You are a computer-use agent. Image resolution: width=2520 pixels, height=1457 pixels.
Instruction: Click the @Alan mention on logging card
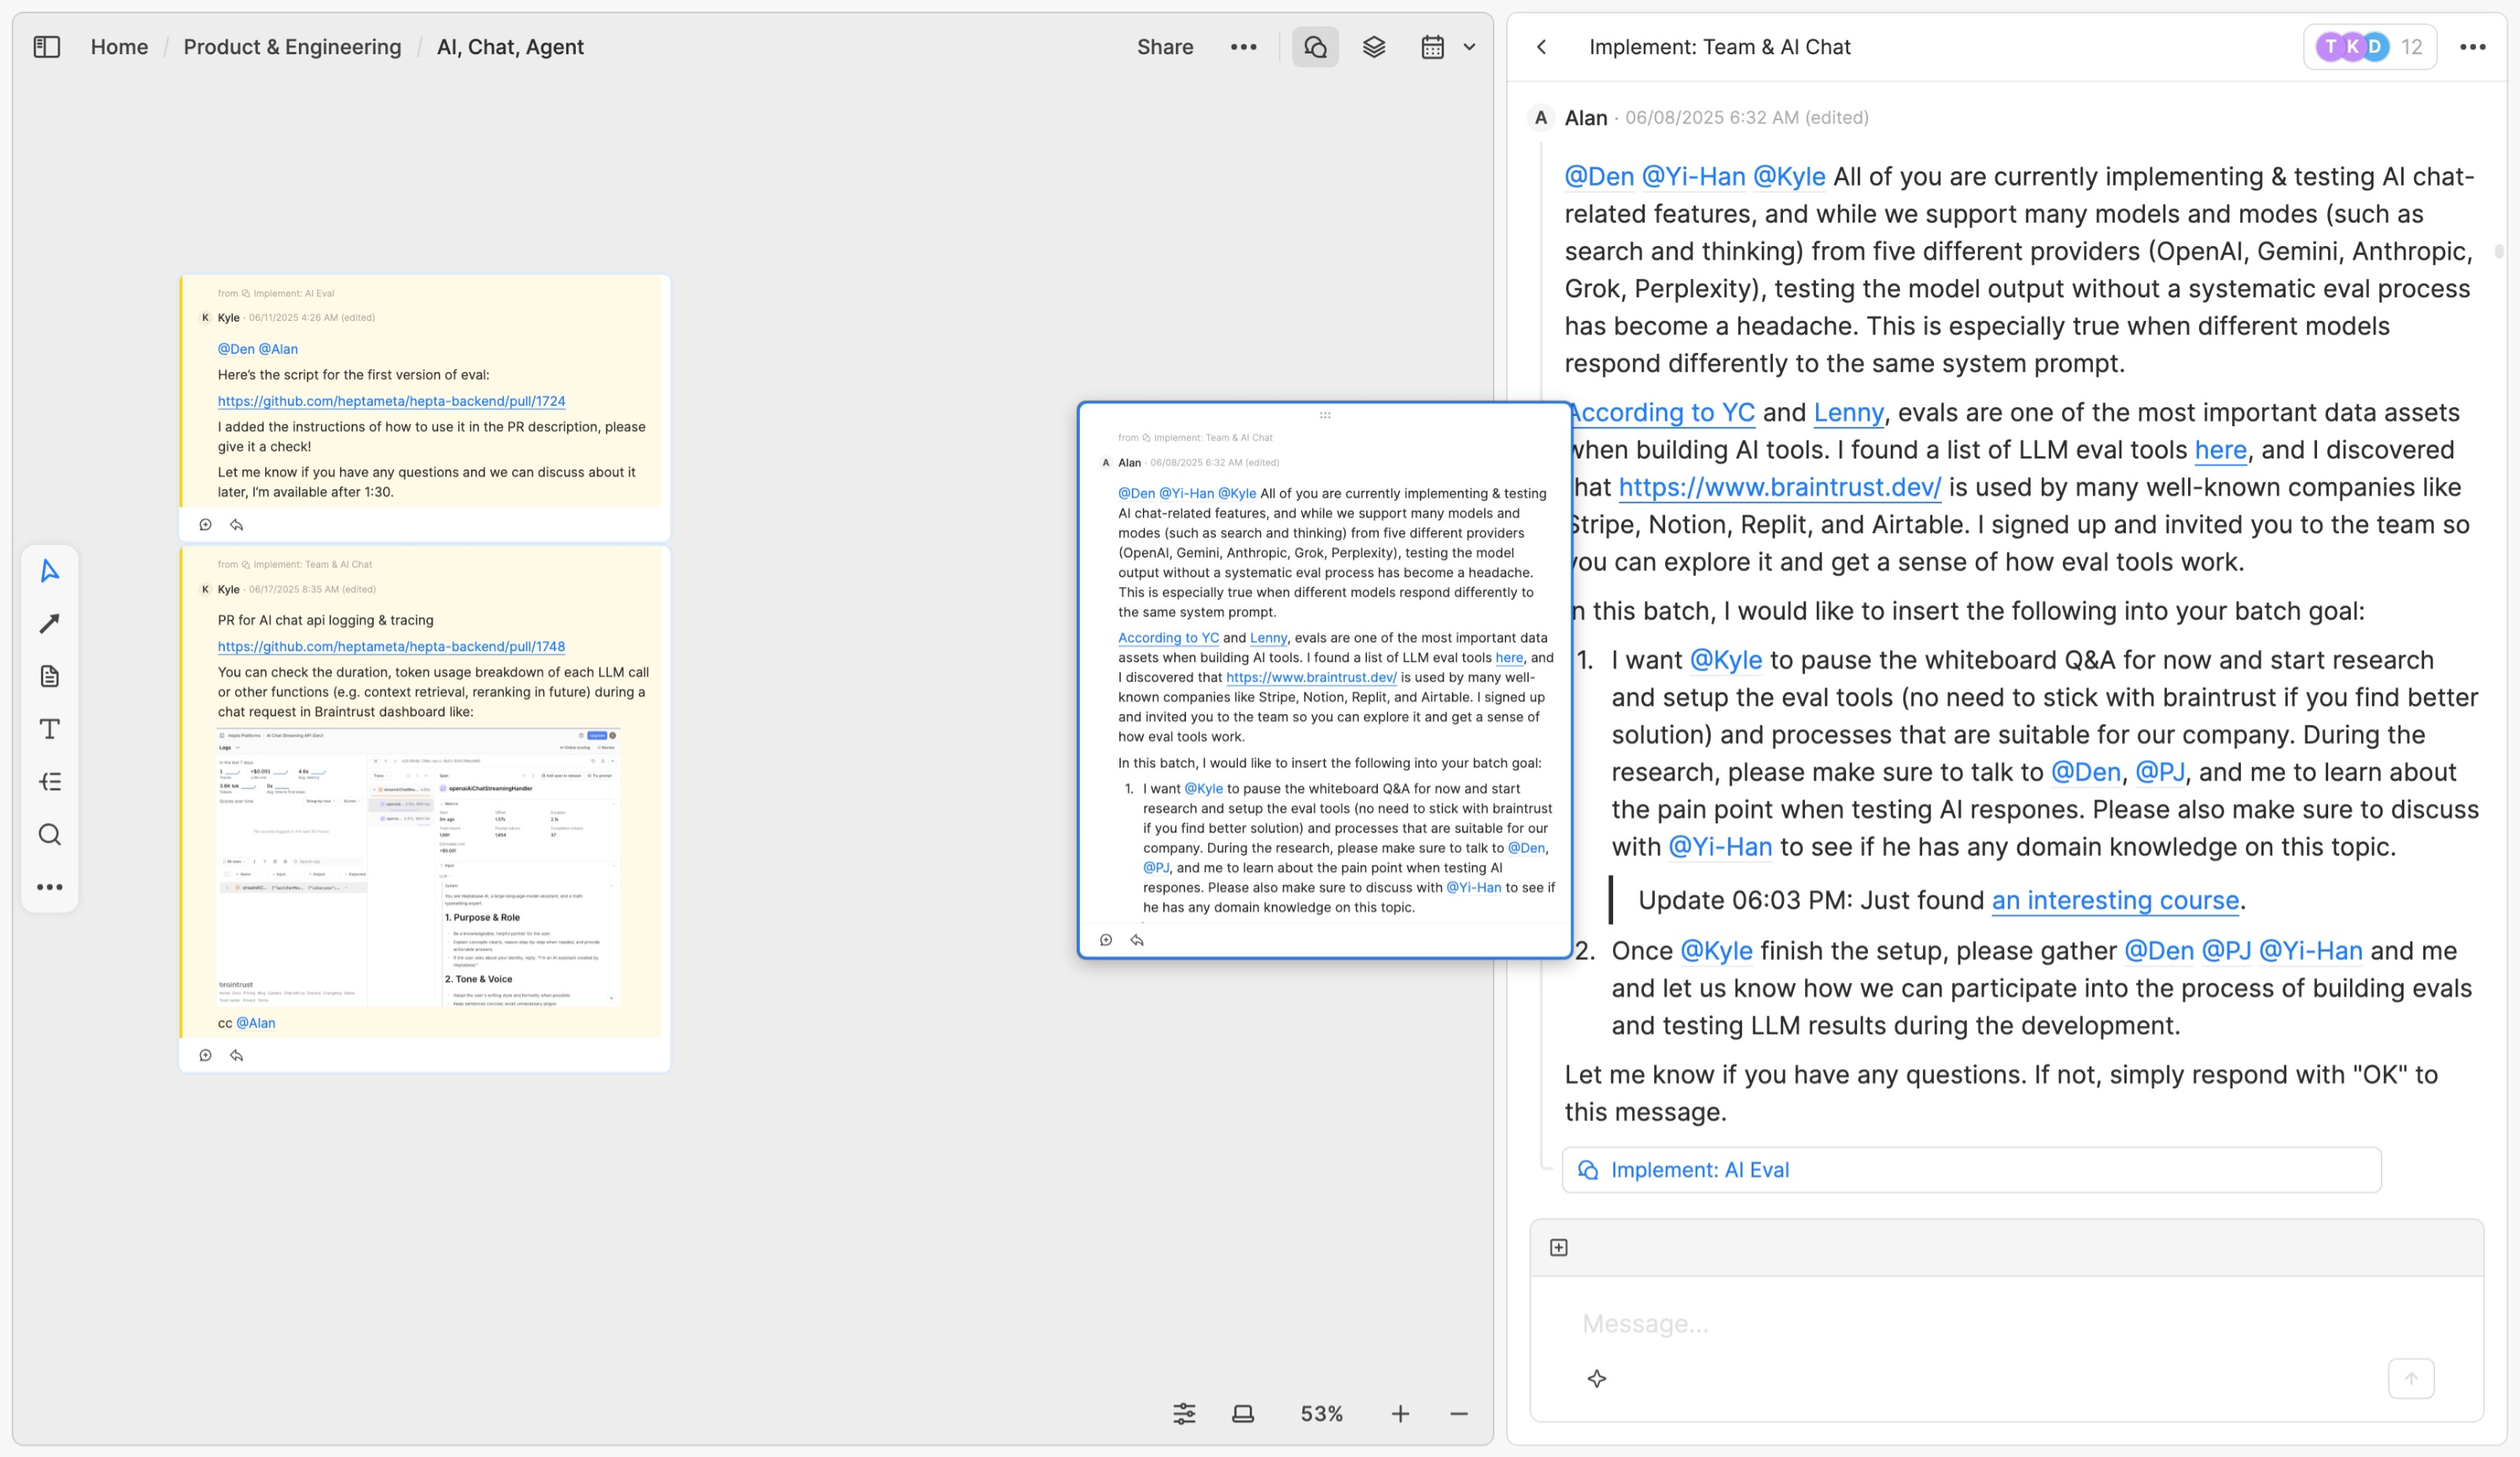point(256,1023)
